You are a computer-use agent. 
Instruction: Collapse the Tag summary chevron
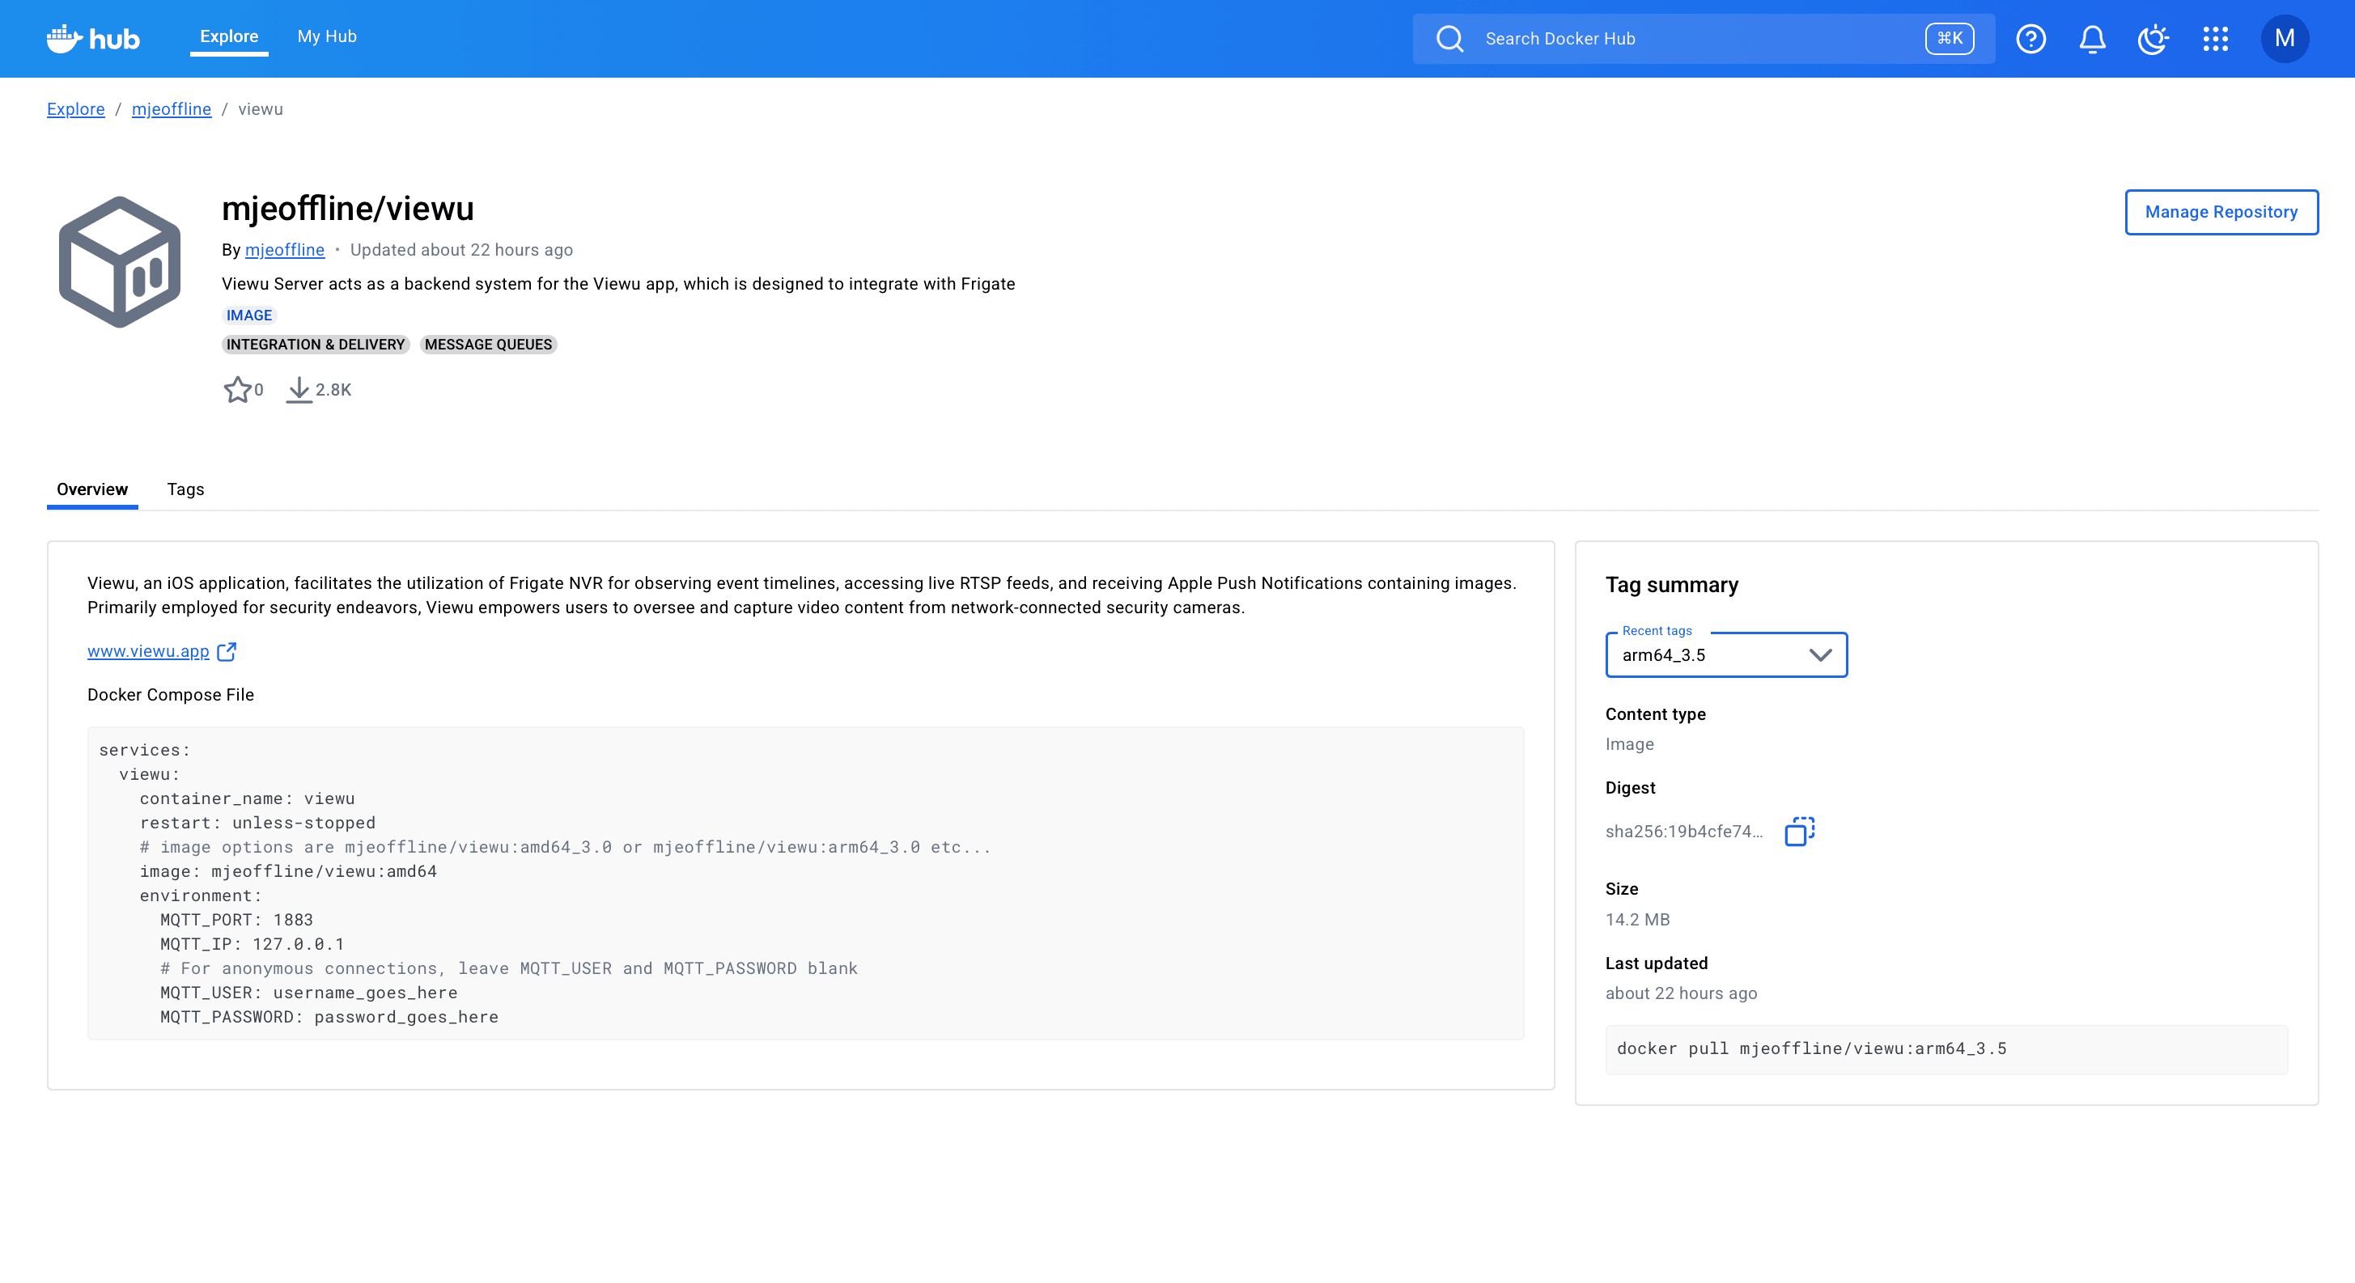coord(1820,654)
